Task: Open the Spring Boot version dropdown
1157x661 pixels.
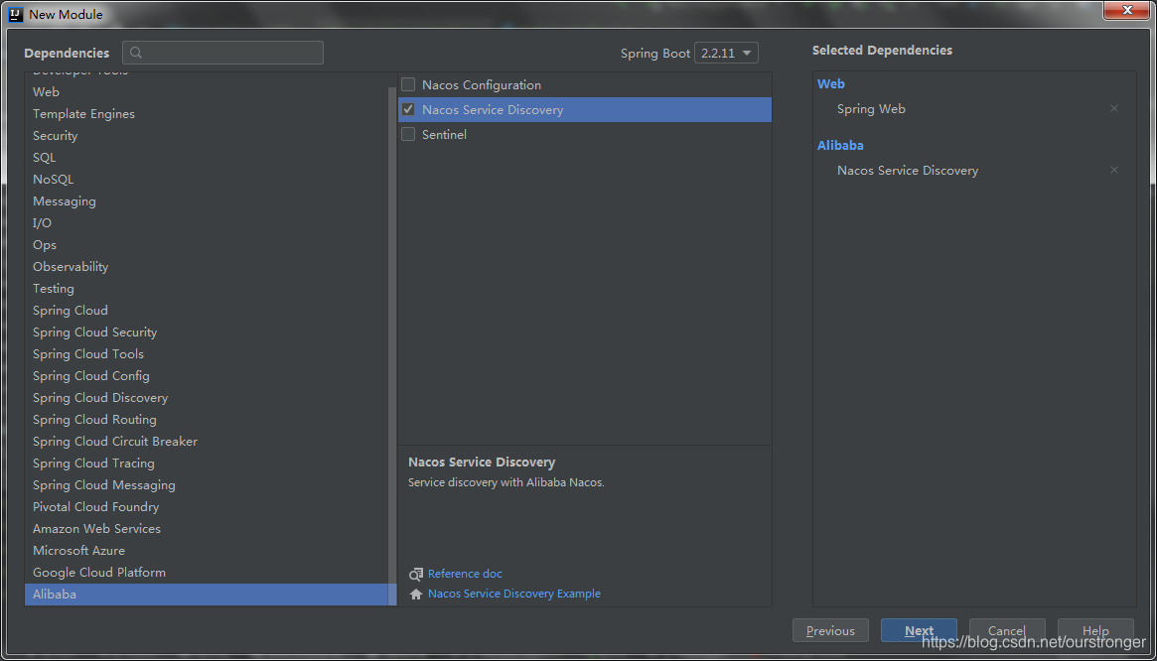Action: (726, 54)
